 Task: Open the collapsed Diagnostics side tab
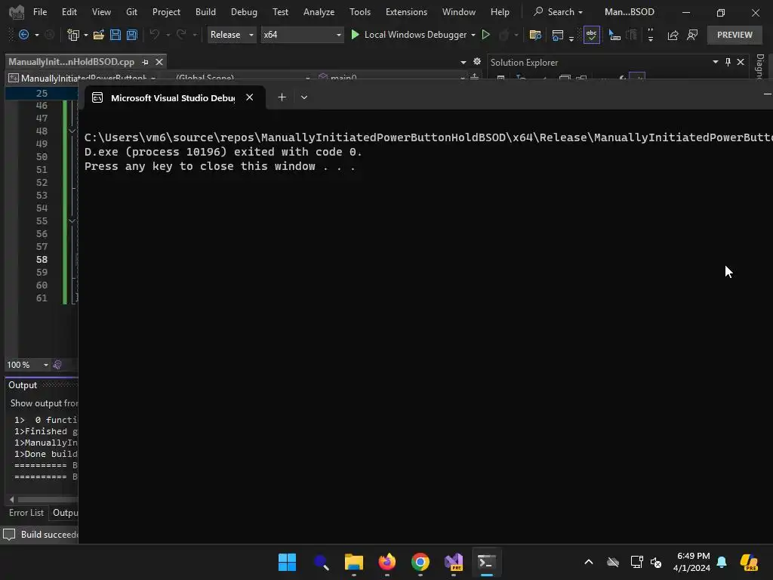pyautogui.click(x=759, y=66)
